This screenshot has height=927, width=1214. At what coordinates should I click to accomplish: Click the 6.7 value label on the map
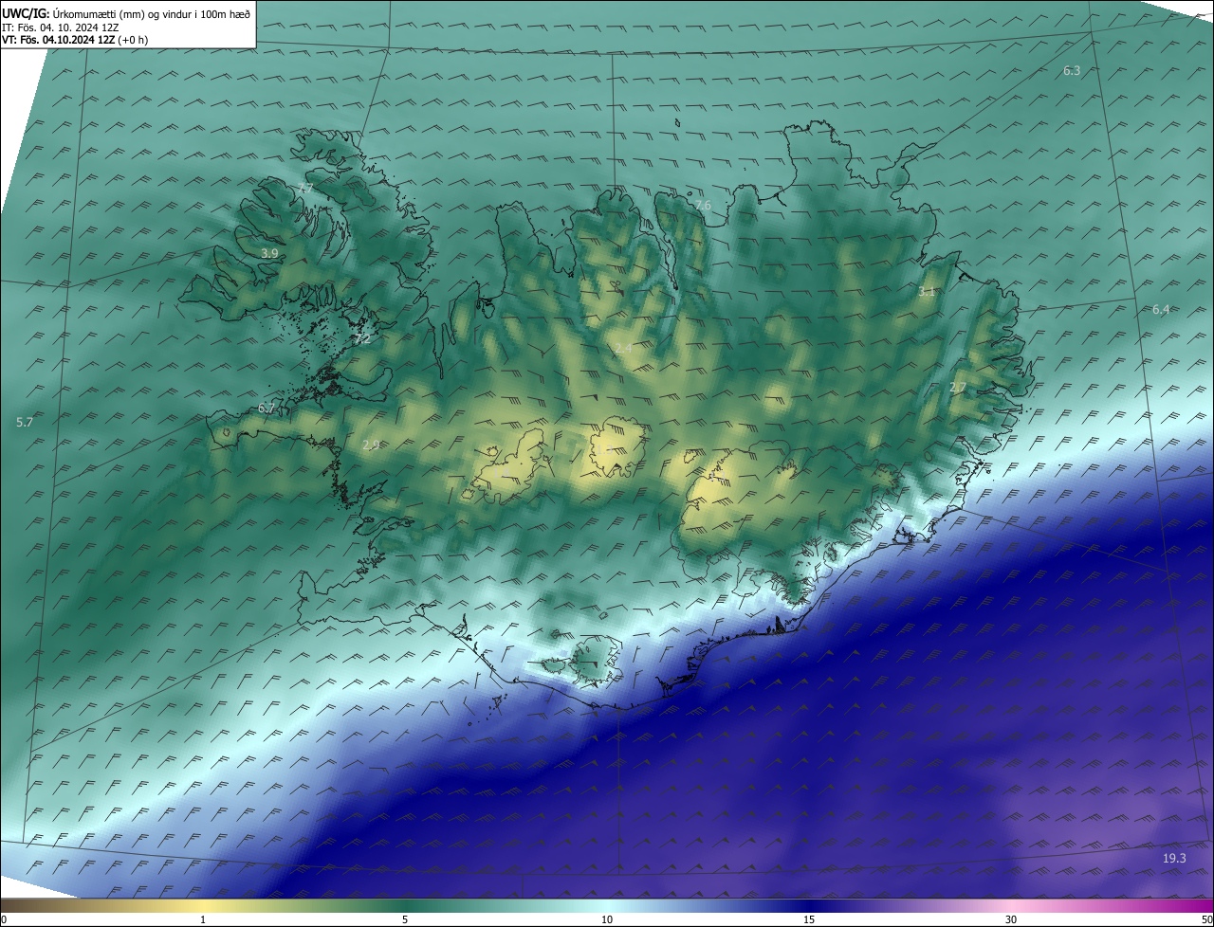[x=267, y=408]
